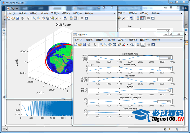Click New Figure icon in Figure 4 toolbar
The image size is (190, 133).
click(x=76, y=45)
